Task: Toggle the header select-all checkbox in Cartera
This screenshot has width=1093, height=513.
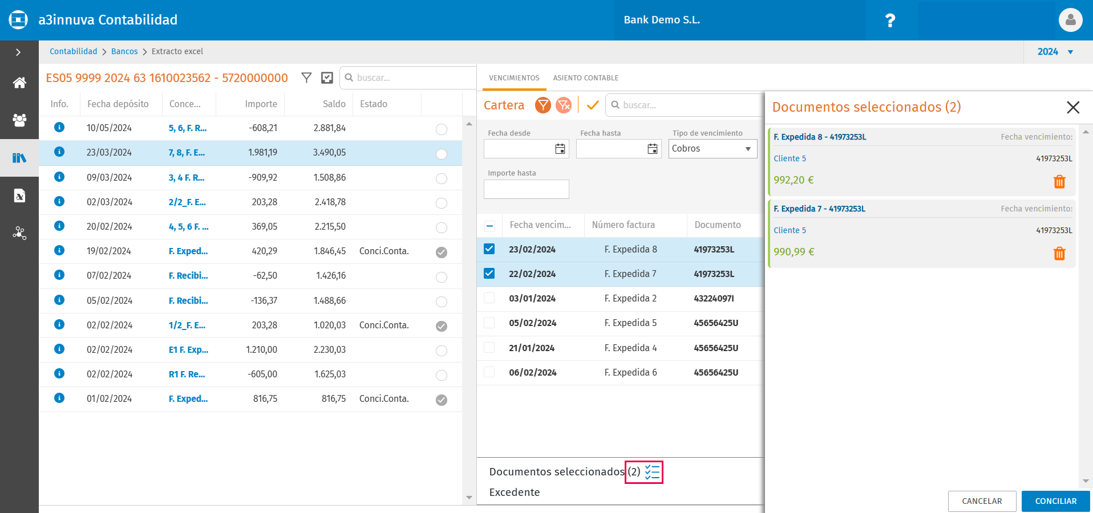Action: coord(489,226)
